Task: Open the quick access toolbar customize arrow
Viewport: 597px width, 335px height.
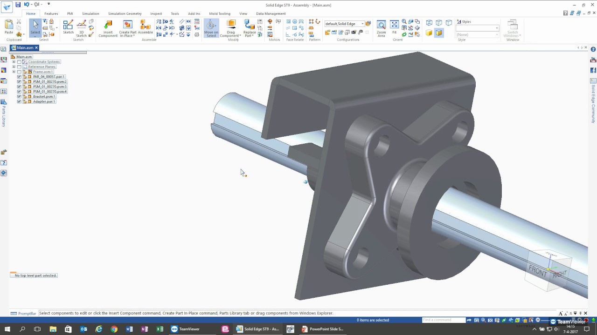Action: pos(49,5)
